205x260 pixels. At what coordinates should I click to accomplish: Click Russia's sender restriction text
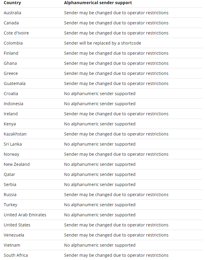[116, 195]
